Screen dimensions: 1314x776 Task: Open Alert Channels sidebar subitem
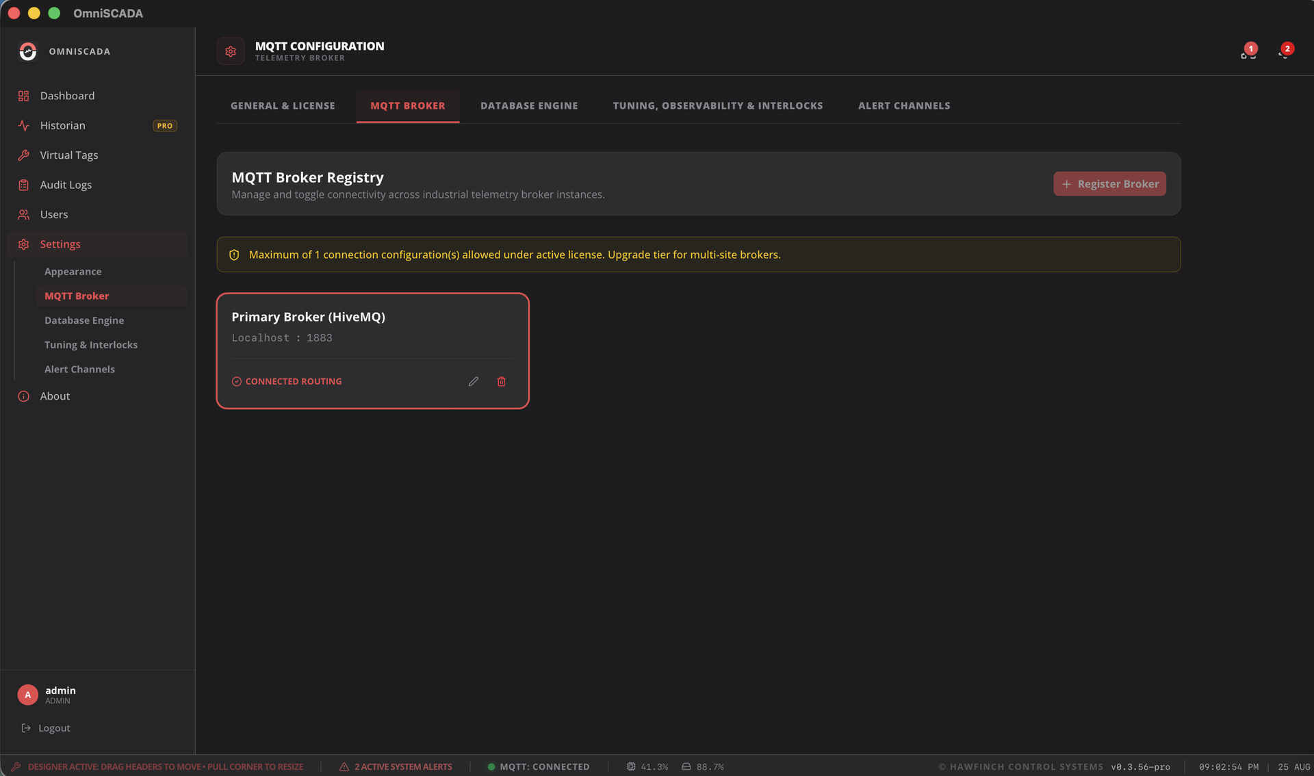79,370
